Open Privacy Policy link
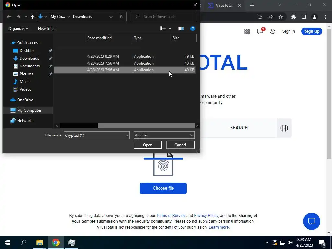Image resolution: width=332 pixels, height=249 pixels. point(206,216)
